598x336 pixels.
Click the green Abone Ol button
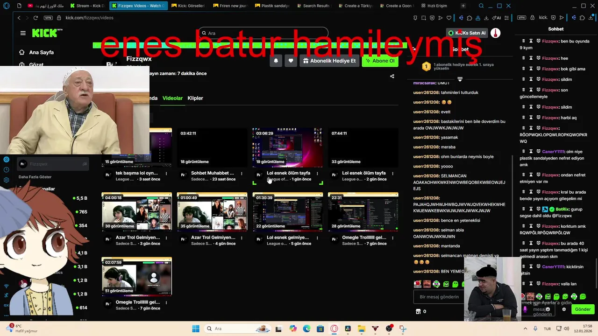coord(380,61)
